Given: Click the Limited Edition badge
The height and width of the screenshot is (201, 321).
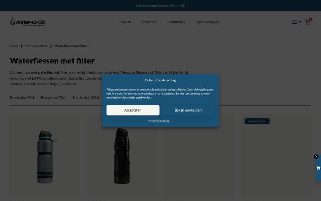Looking at the screenshot, I should (x=257, y=121).
